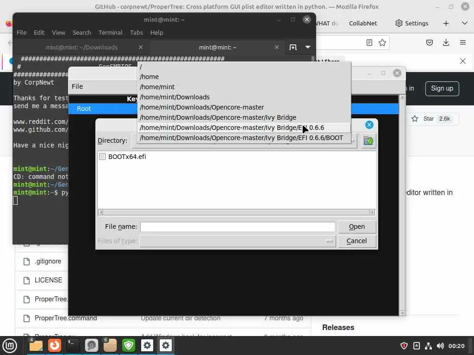Choose /home in directory list

pos(244,77)
